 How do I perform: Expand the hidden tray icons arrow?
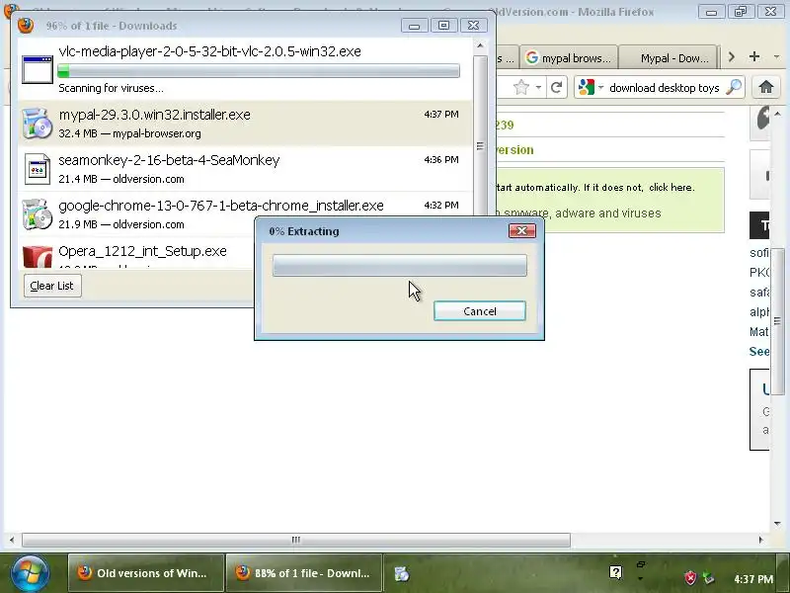click(640, 578)
